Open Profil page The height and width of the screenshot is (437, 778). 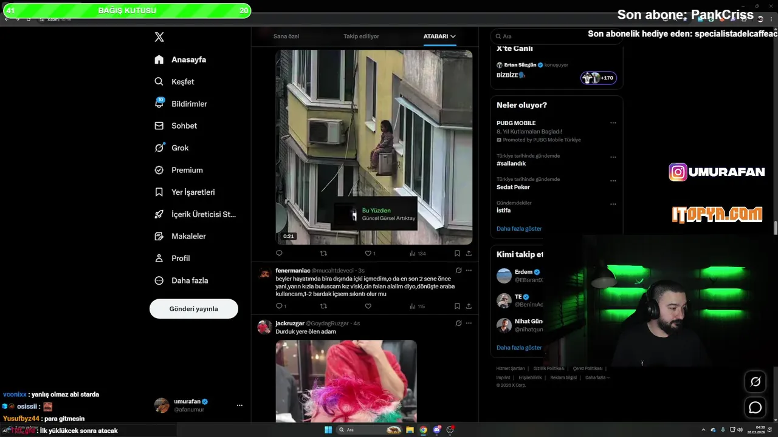coord(173,258)
